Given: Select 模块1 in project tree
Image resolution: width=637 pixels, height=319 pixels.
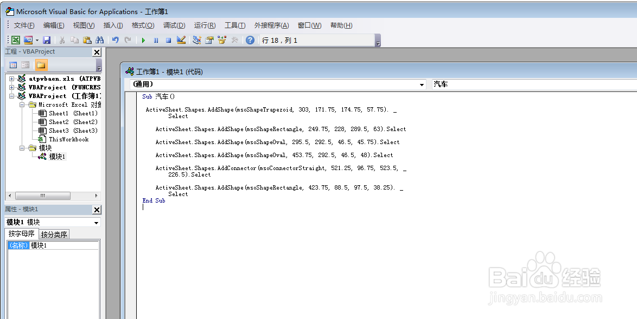Looking at the screenshot, I should coord(58,157).
